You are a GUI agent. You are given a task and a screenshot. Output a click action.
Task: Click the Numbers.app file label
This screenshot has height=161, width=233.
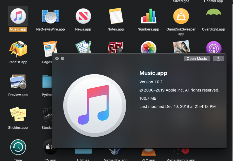point(148,29)
